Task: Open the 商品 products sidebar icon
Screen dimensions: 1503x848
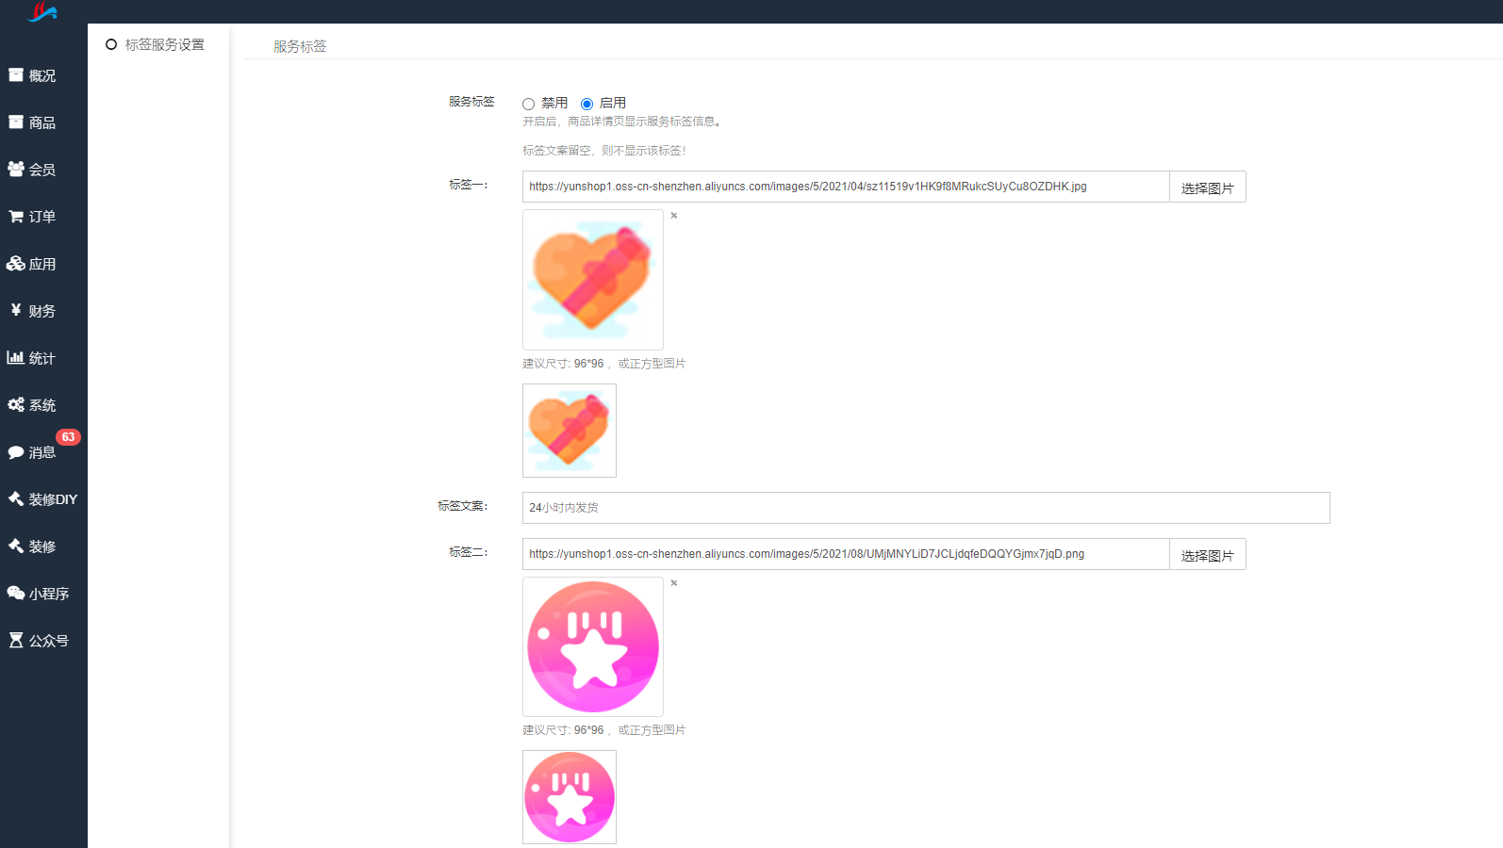Action: tap(16, 122)
